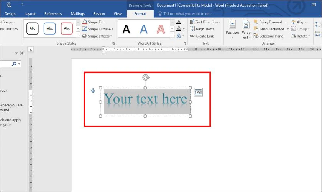
Task: Open Align Text menu
Action: 202,29
